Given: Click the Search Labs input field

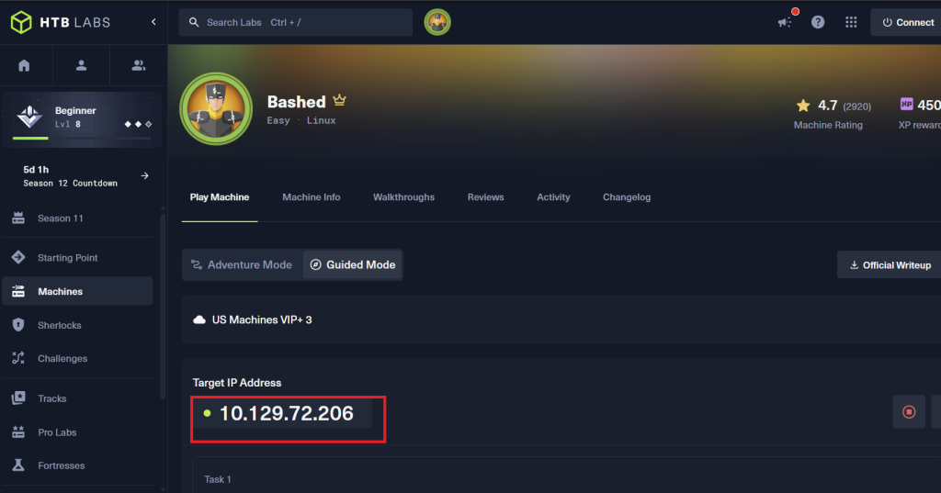Looking at the screenshot, I should click(x=296, y=22).
